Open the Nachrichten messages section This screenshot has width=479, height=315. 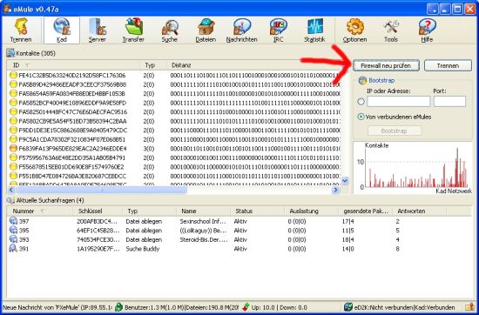coord(241,30)
